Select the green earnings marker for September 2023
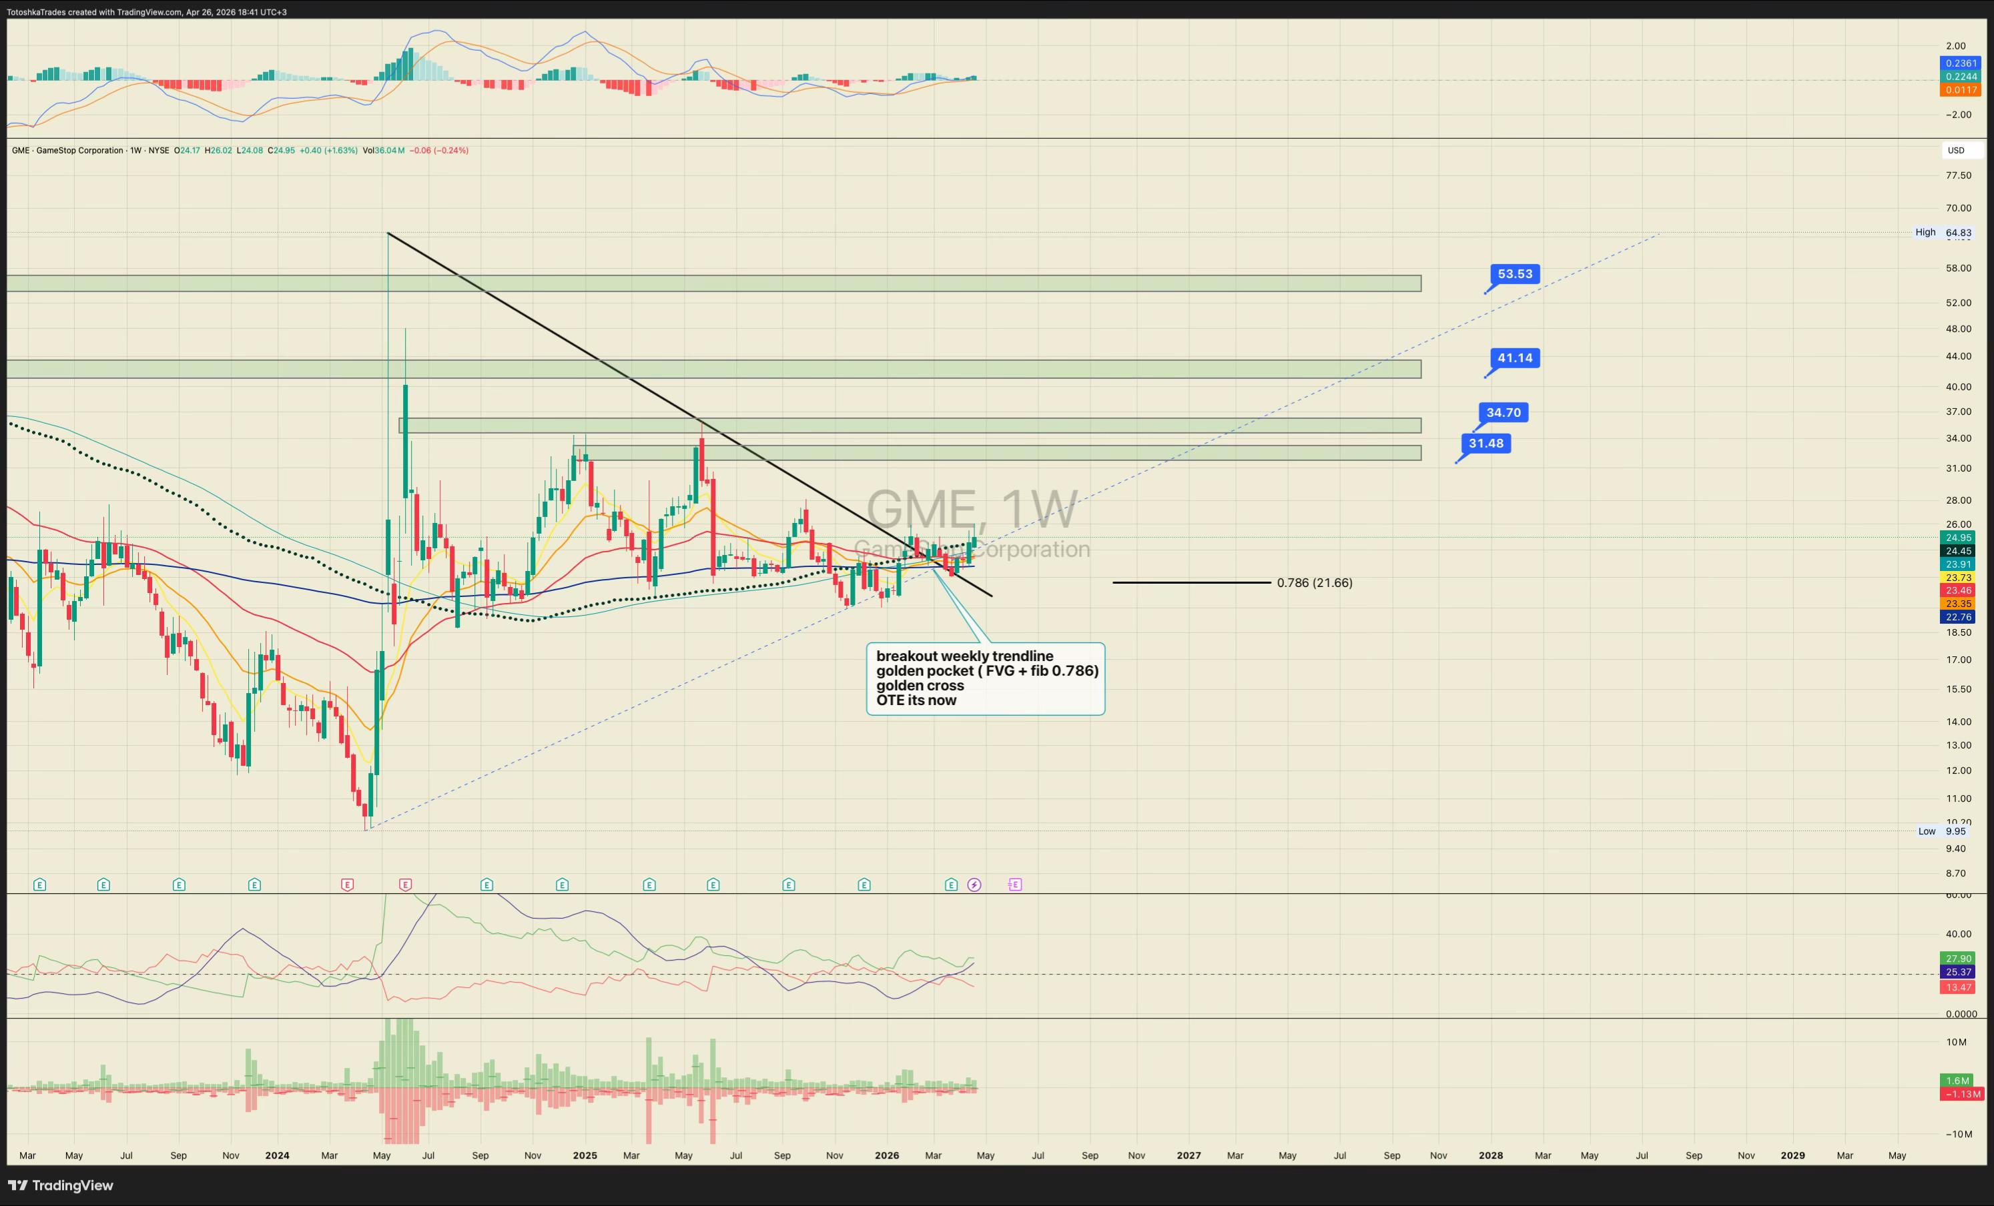Viewport: 1994px width, 1206px height. [x=179, y=885]
